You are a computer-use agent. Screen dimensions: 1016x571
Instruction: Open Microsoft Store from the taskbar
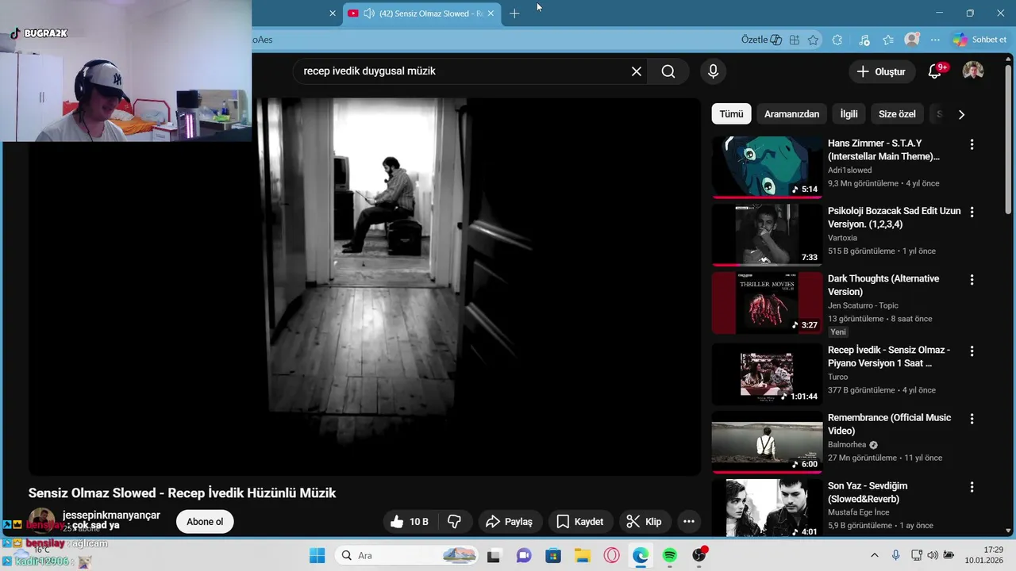coord(552,555)
